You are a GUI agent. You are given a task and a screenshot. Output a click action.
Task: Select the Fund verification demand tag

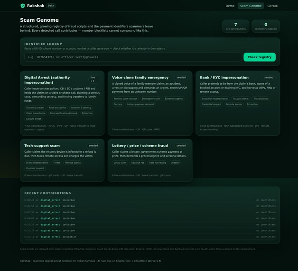click(64, 113)
